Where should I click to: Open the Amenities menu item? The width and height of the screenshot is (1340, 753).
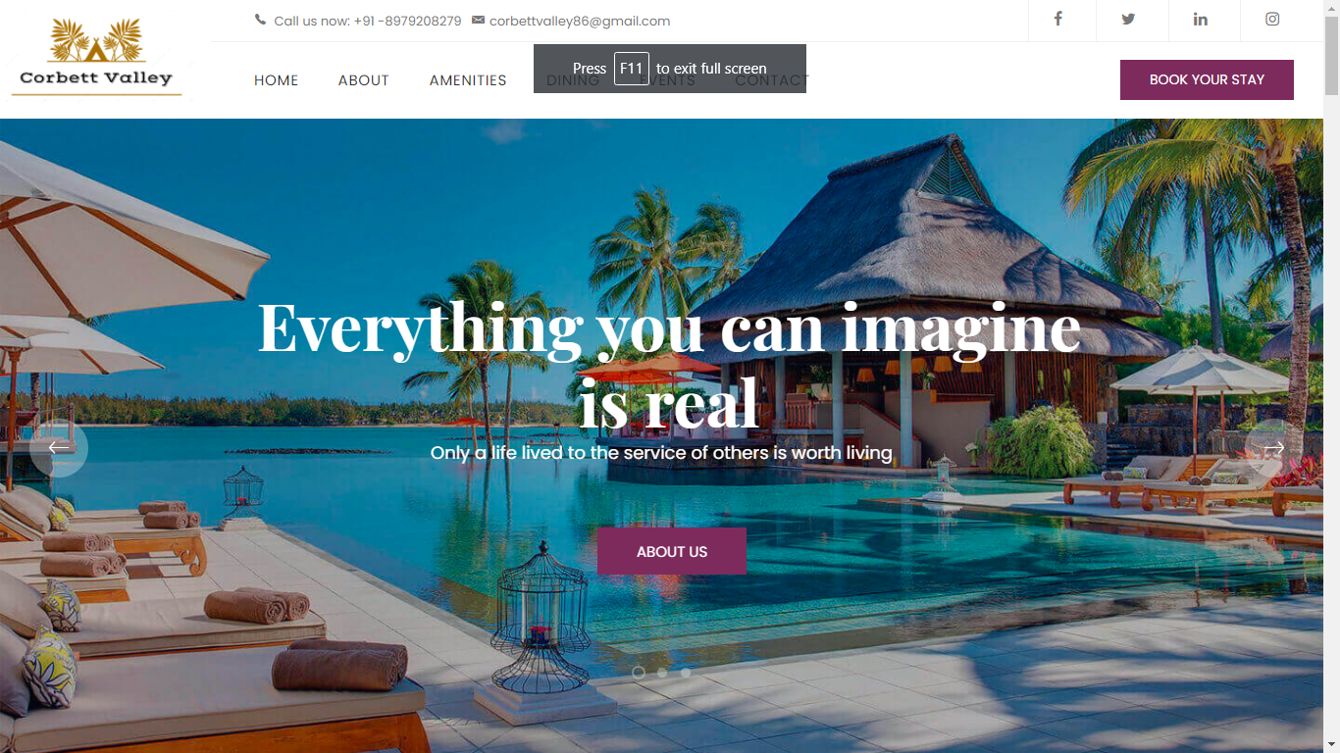tap(468, 80)
